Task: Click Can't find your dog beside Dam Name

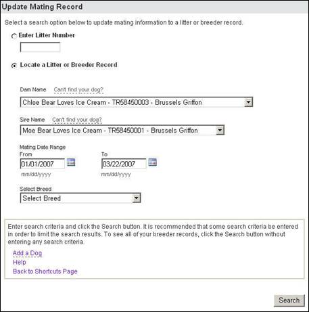Action: pos(78,89)
